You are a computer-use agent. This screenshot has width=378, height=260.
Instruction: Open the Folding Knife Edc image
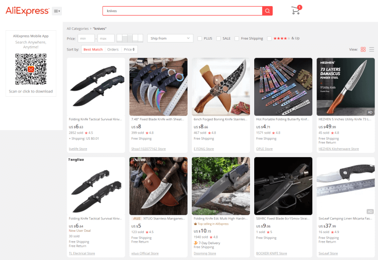[x=221, y=186]
